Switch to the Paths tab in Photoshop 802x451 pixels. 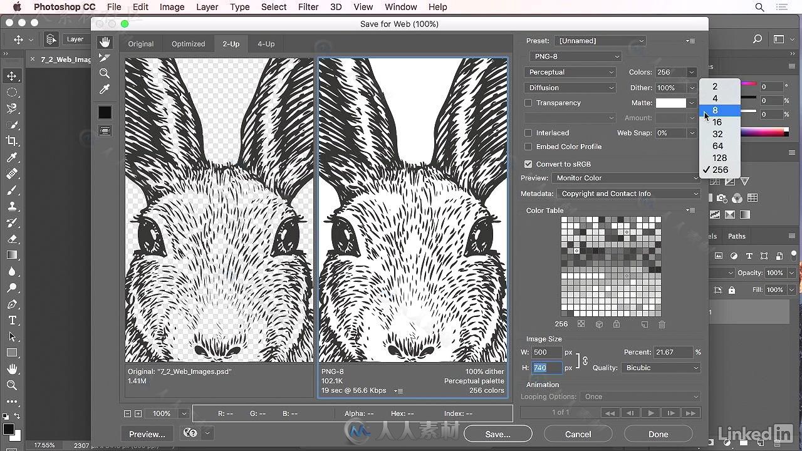[737, 236]
